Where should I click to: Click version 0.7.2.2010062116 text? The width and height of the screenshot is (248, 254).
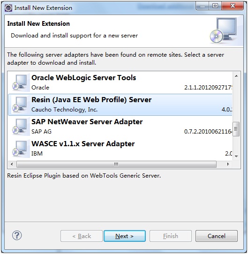[208, 132]
